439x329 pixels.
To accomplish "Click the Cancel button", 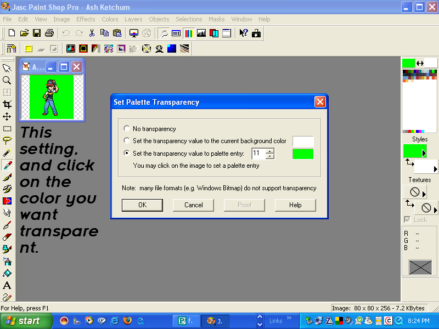I will point(194,205).
